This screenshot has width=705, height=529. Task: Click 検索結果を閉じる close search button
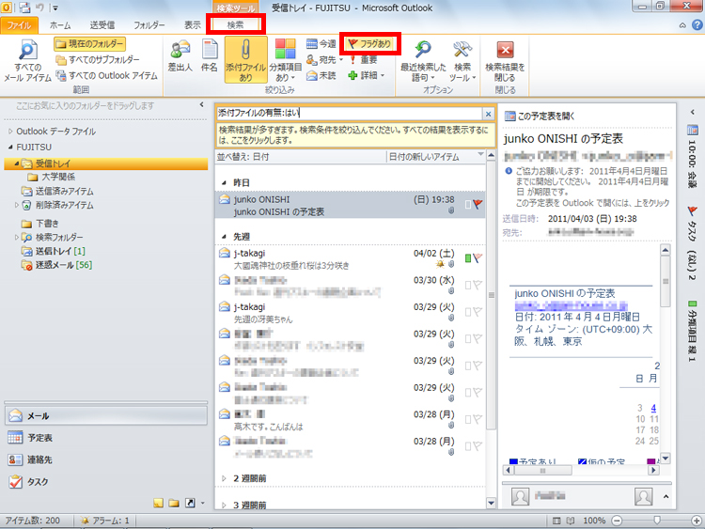pyautogui.click(x=505, y=61)
